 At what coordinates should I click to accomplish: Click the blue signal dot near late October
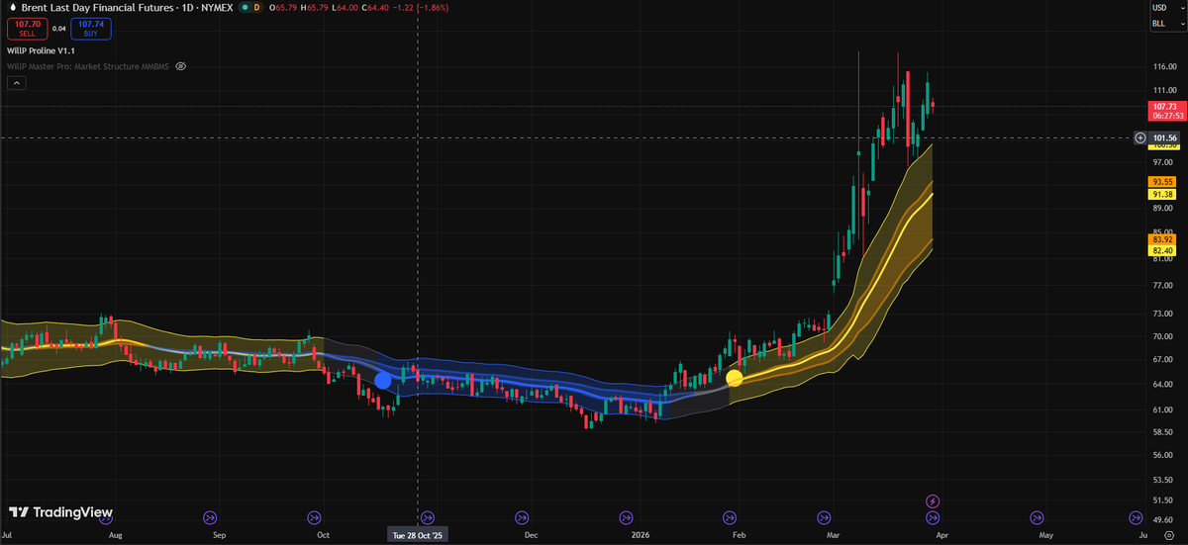click(x=383, y=380)
